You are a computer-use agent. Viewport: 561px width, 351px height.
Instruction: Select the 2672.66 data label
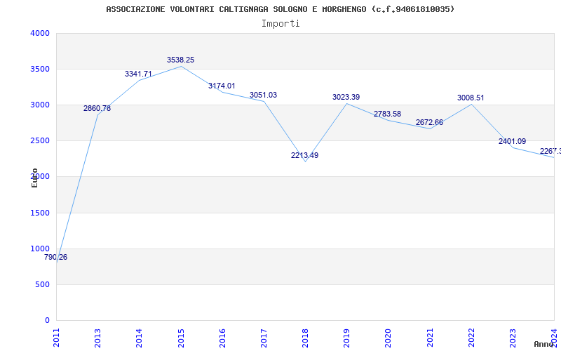pos(429,122)
